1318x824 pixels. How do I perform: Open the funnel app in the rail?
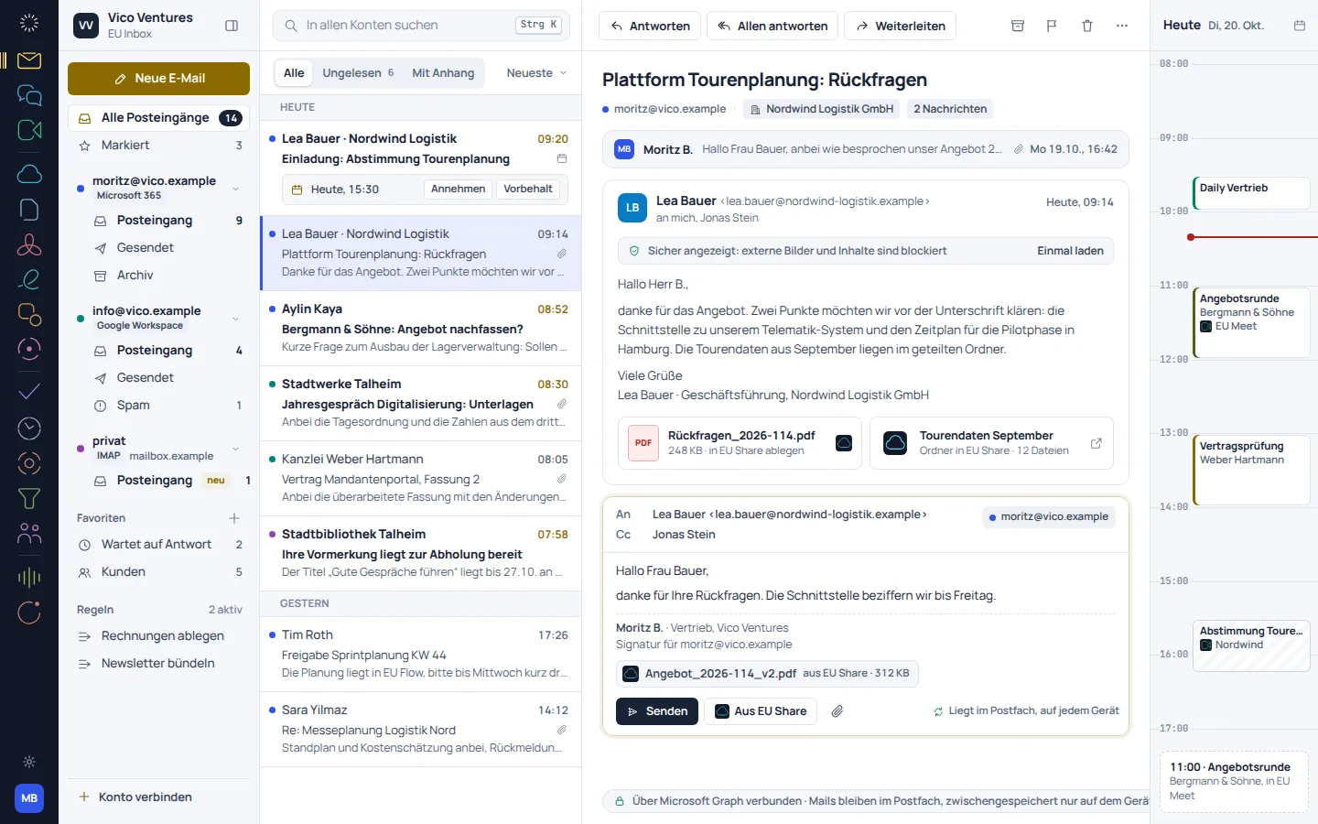29,498
